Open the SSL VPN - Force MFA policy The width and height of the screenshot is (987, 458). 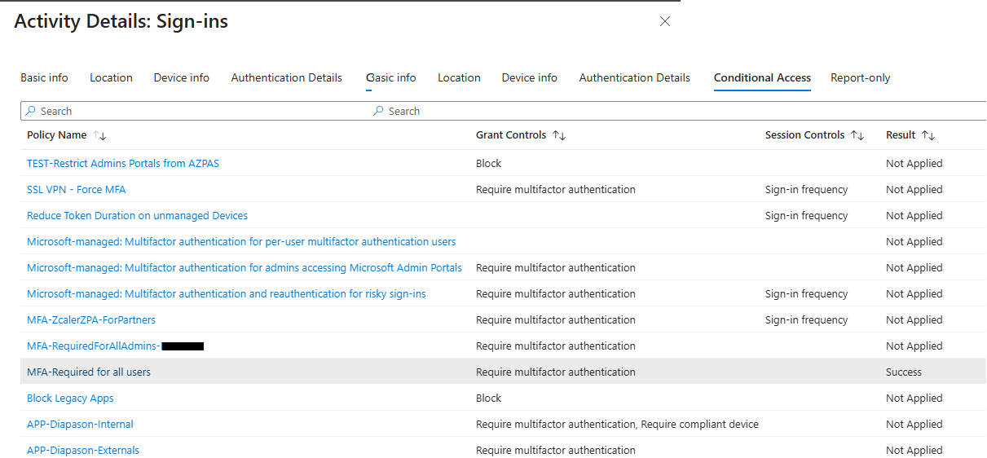coord(77,190)
